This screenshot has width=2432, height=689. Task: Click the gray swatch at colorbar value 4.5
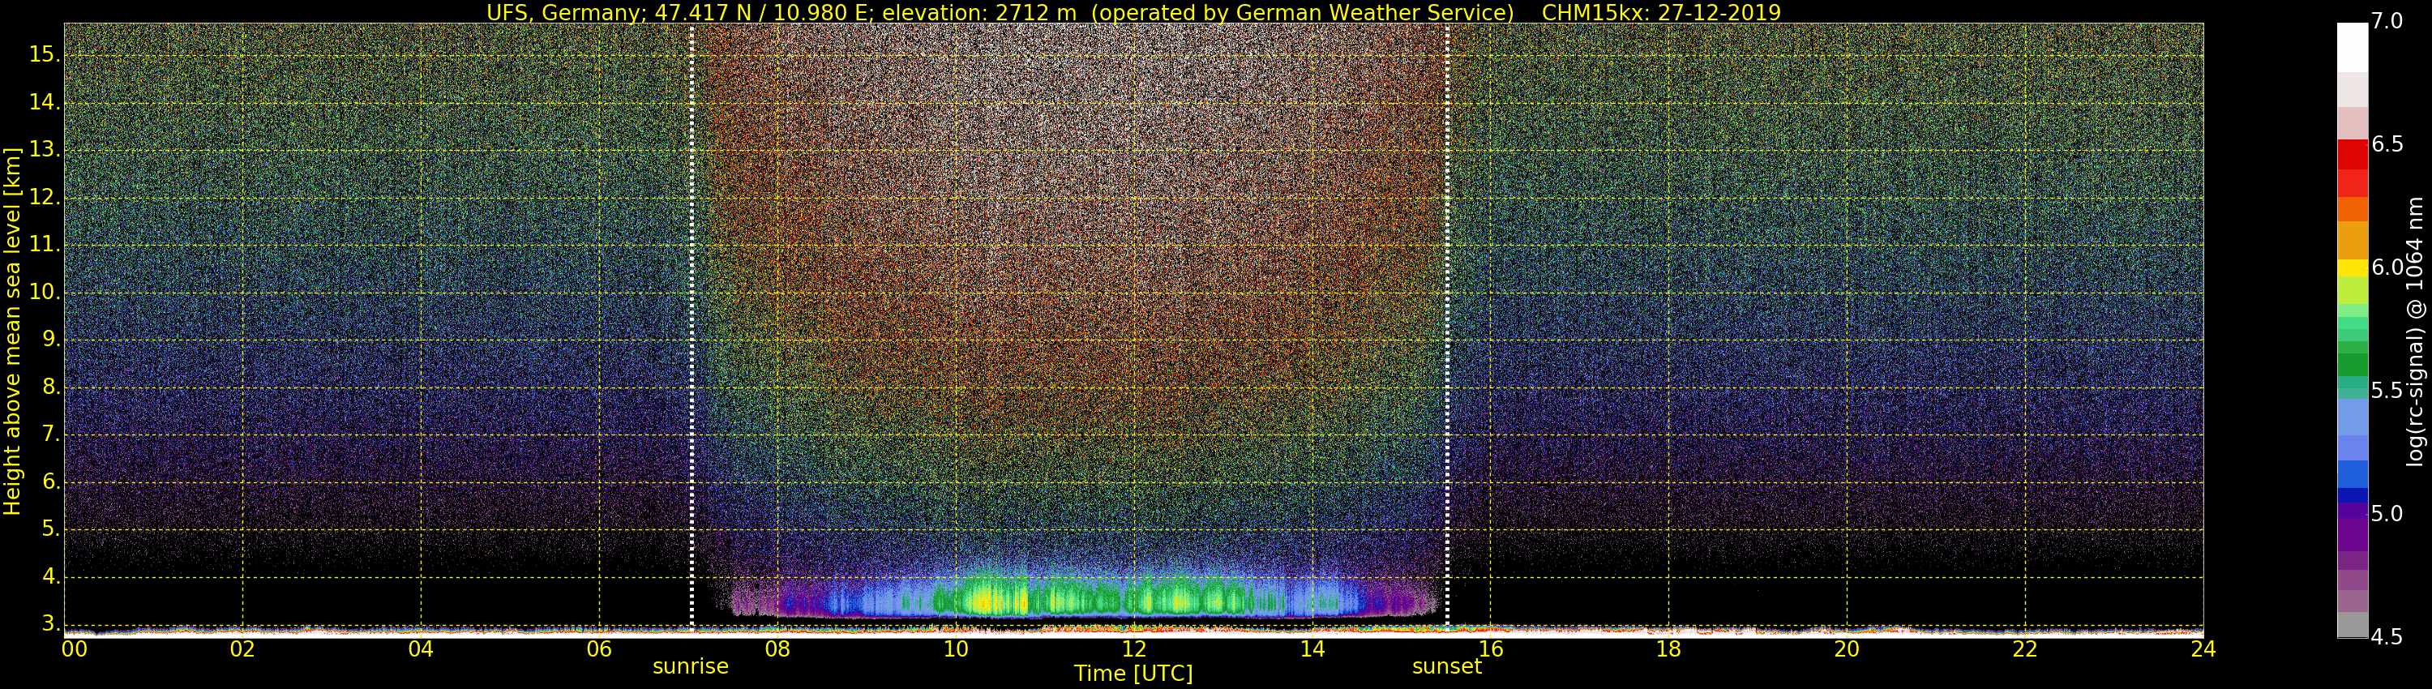click(x=2352, y=625)
